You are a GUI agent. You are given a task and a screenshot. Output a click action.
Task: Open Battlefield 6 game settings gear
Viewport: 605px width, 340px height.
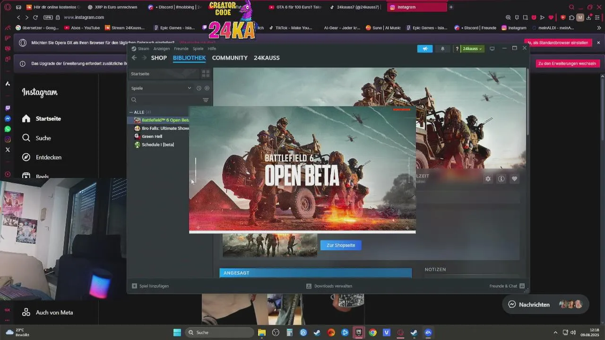coord(488,179)
